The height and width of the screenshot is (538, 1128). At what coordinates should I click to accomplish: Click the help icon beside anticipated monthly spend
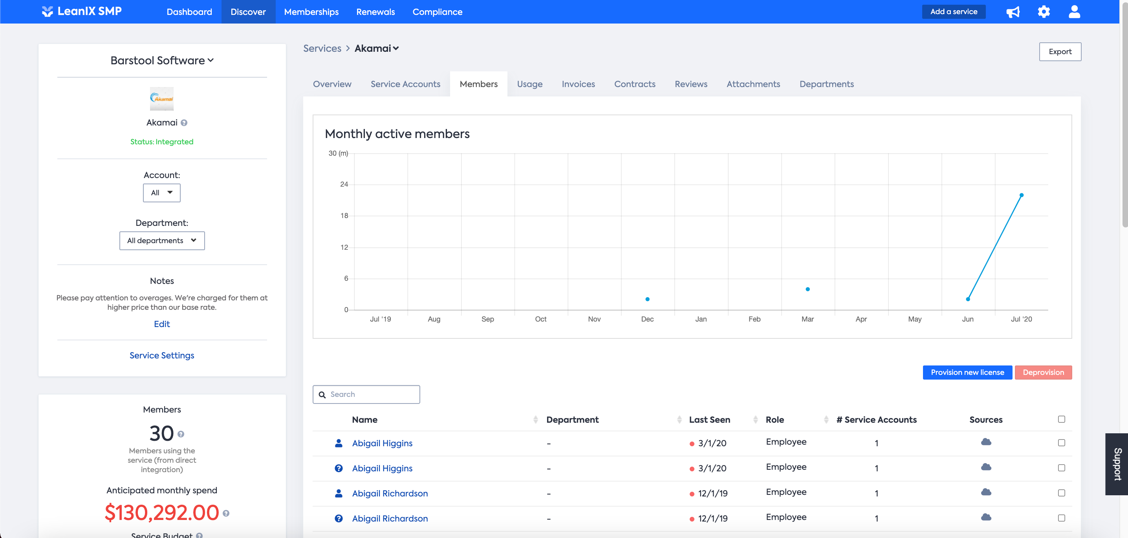coord(226,514)
